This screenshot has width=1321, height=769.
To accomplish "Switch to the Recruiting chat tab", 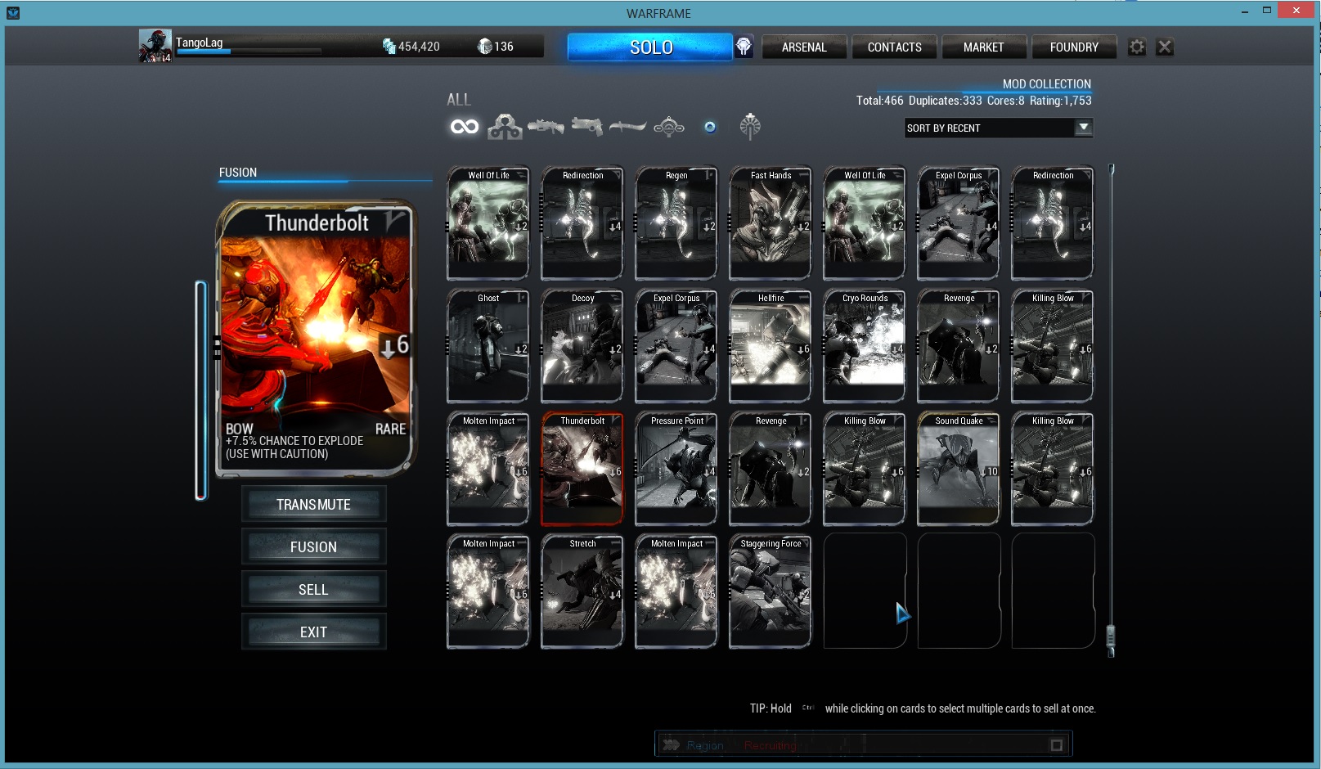I will (770, 745).
